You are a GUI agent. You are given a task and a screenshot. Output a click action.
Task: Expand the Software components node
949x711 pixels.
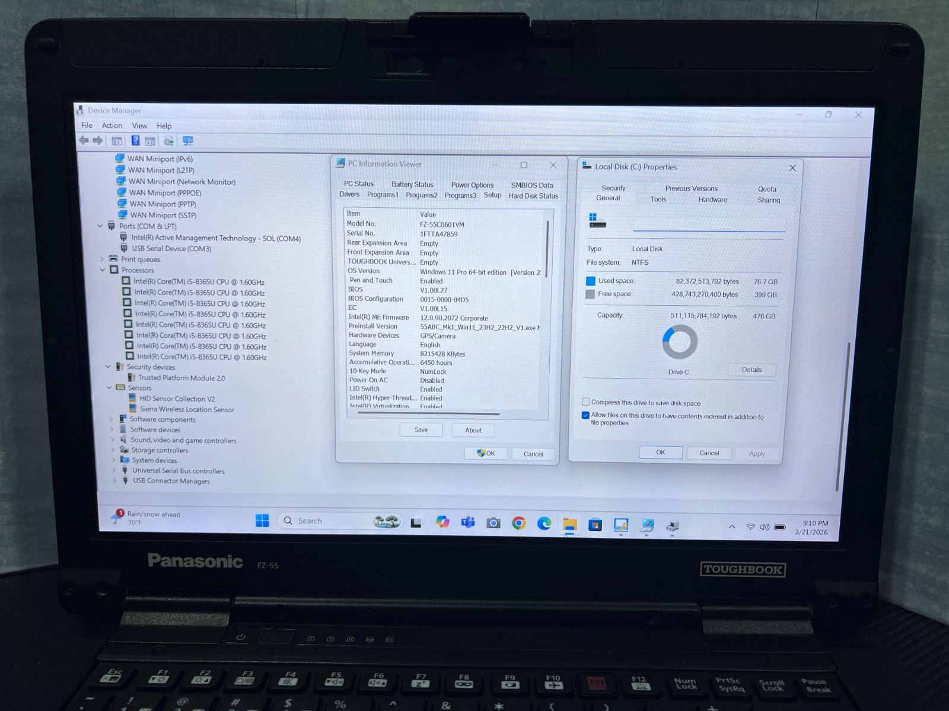pyautogui.click(x=111, y=419)
